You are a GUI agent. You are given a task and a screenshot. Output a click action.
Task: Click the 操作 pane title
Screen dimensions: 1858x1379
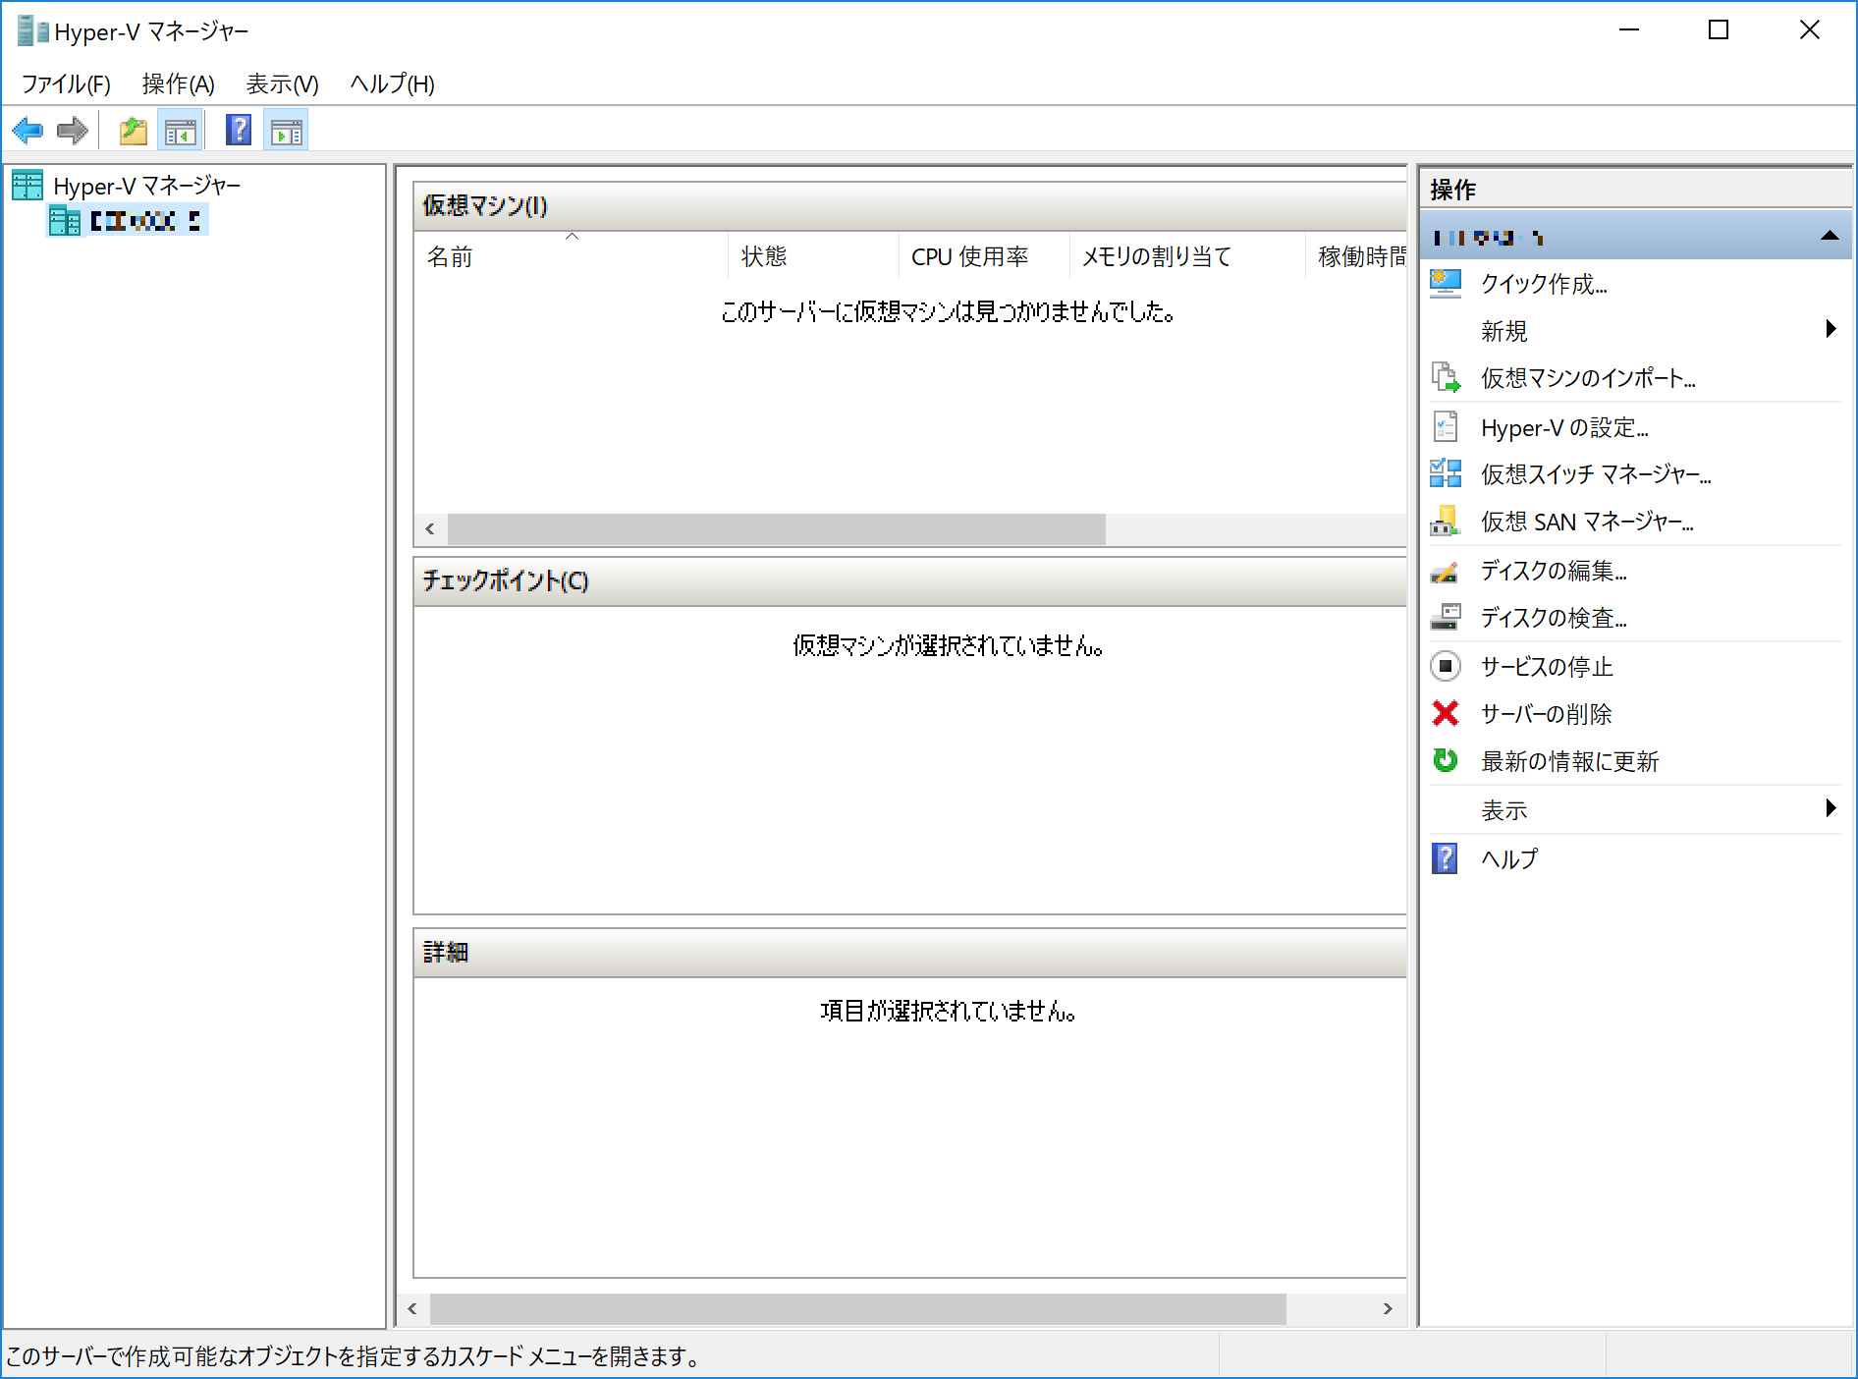(1453, 189)
